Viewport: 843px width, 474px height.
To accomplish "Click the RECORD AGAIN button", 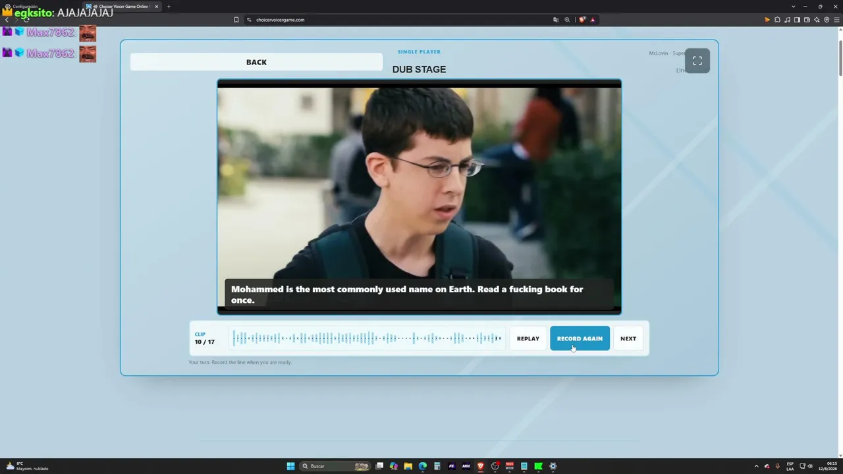I will click(x=580, y=338).
